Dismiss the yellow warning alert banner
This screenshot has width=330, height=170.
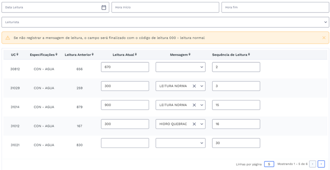click(x=324, y=38)
